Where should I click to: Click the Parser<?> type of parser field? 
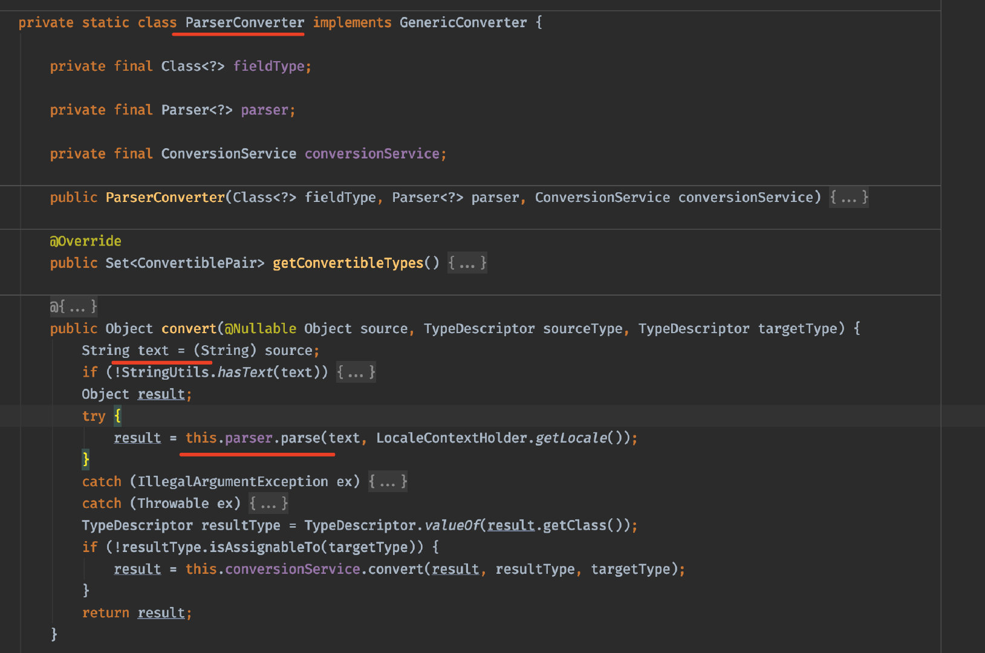tap(197, 110)
